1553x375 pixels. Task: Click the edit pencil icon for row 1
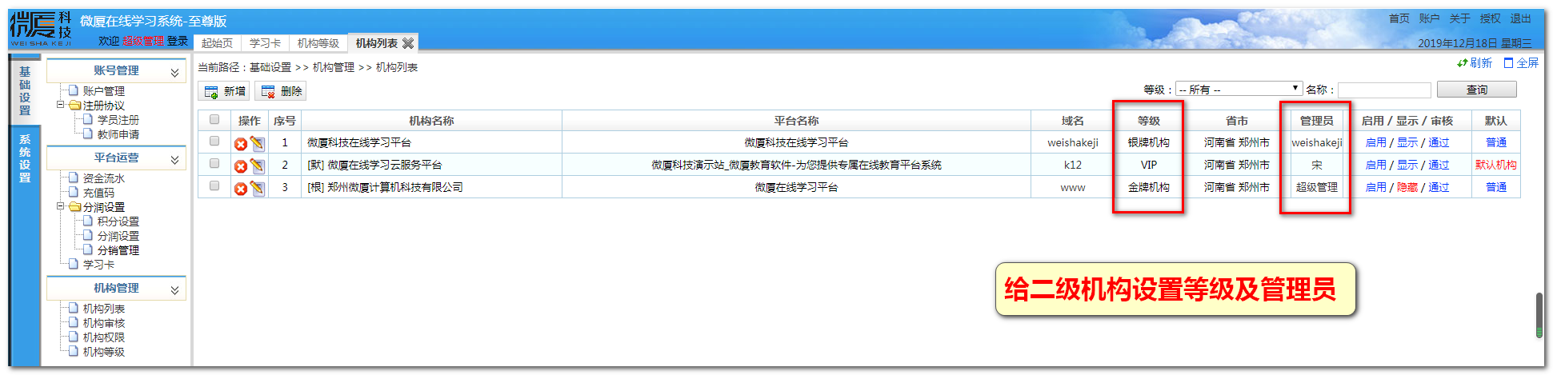(x=257, y=144)
